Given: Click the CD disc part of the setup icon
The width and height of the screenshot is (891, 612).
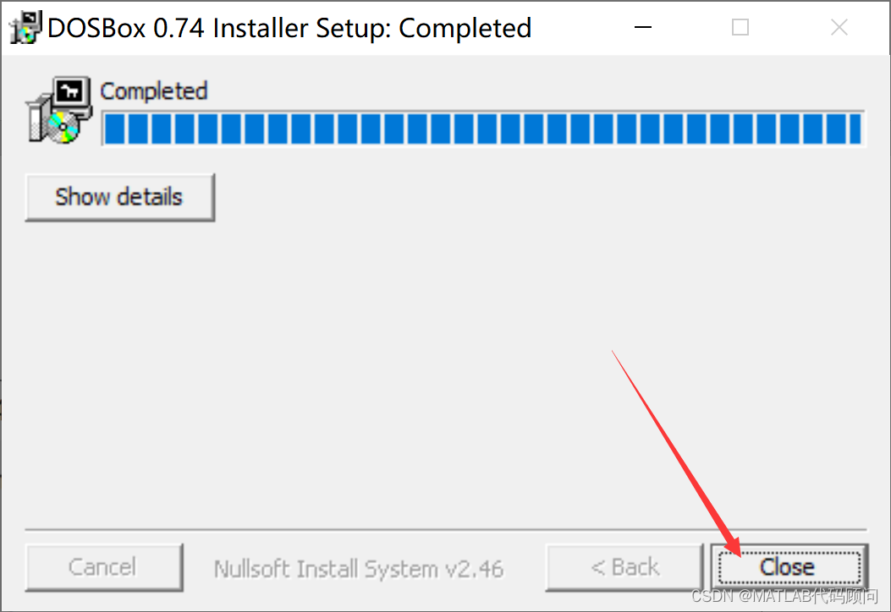Looking at the screenshot, I should 65,128.
